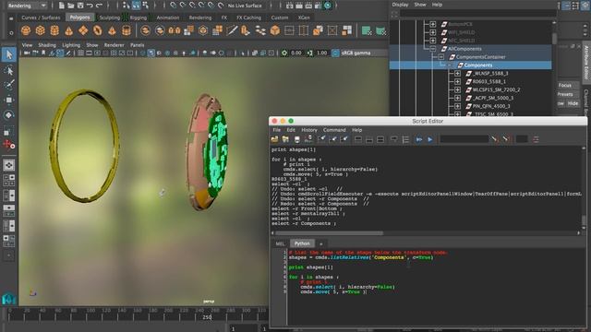Open sRGB gamma view transform dropdown
The height and width of the screenshot is (332, 591).
coord(363,53)
